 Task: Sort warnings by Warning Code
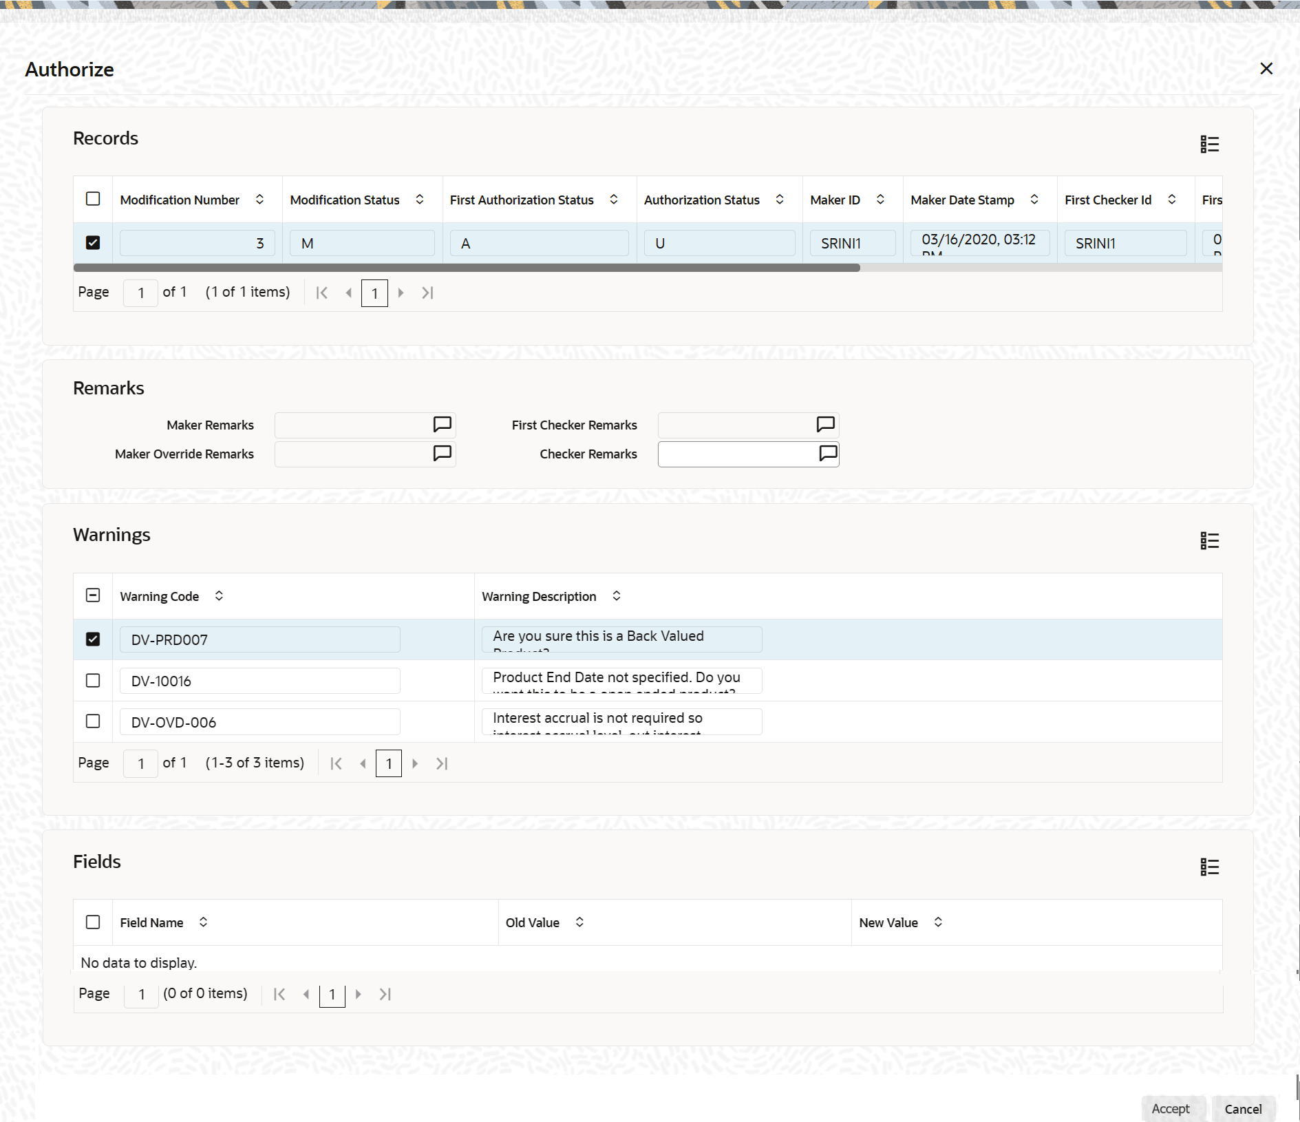218,596
